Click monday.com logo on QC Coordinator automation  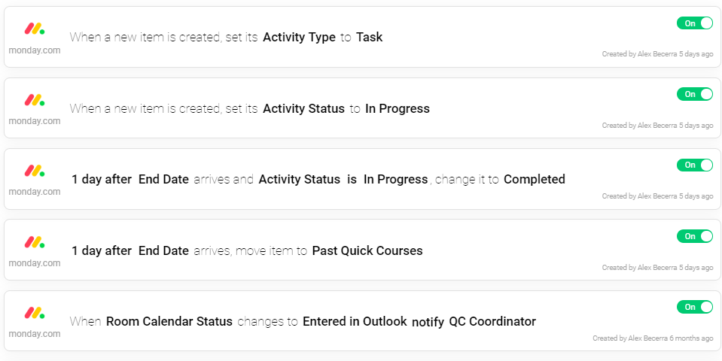pyautogui.click(x=34, y=313)
